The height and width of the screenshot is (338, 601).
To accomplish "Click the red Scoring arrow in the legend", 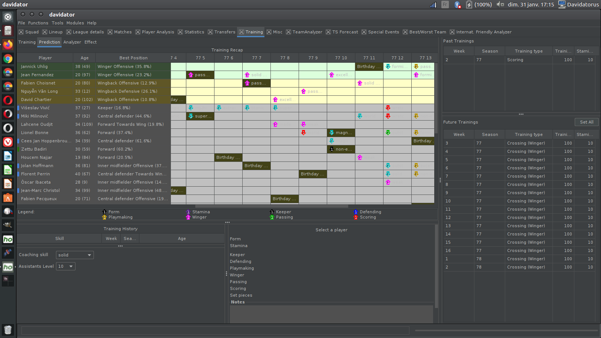I will pos(355,217).
